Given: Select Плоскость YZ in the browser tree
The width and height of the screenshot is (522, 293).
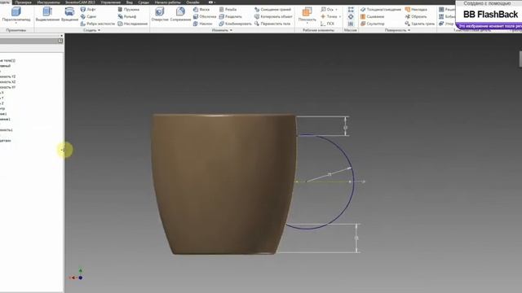Looking at the screenshot, I should (x=7, y=77).
